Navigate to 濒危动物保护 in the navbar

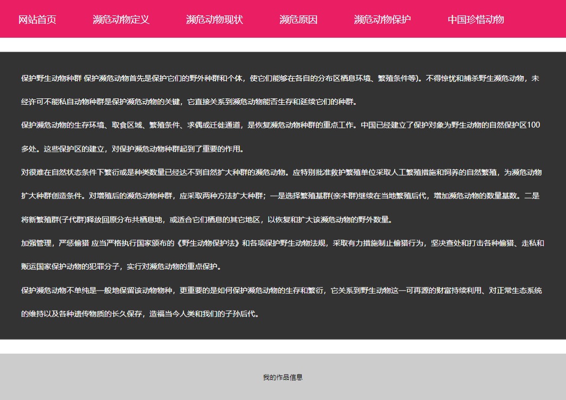click(382, 20)
